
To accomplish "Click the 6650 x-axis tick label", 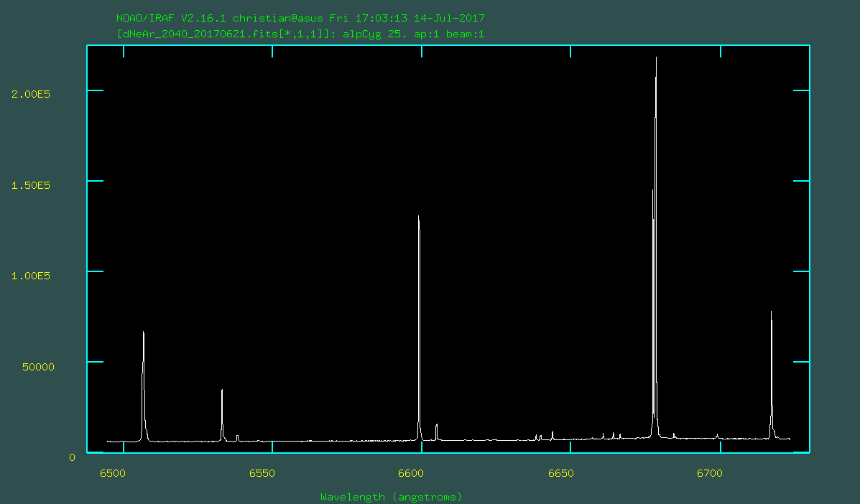I will pos(561,473).
